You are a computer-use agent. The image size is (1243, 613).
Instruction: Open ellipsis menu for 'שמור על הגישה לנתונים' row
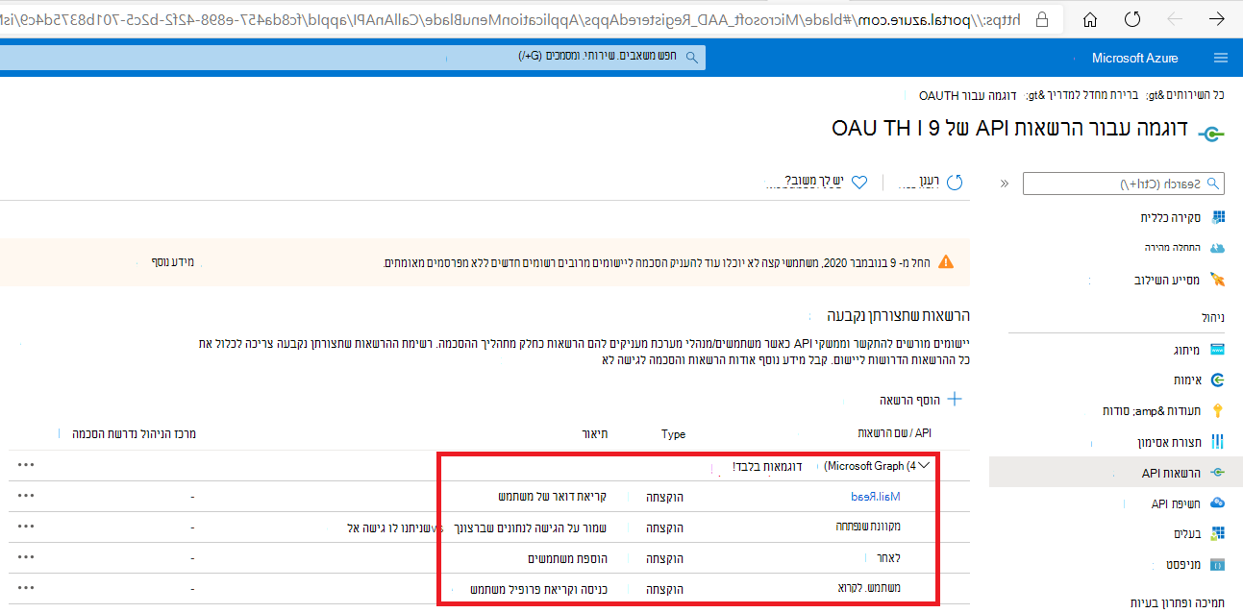click(x=26, y=527)
